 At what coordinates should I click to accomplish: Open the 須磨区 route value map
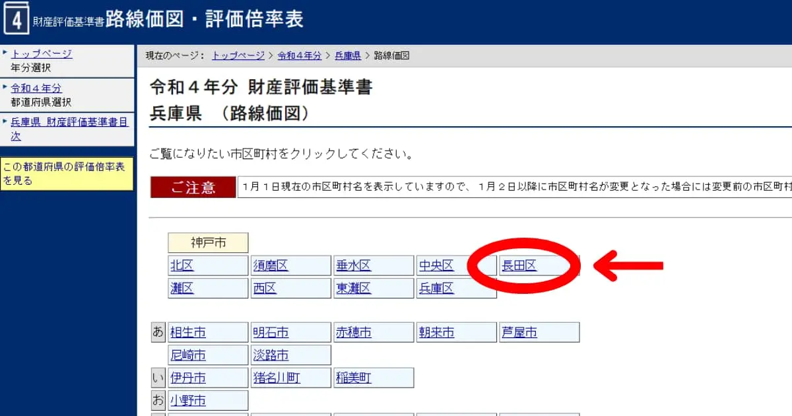point(270,265)
